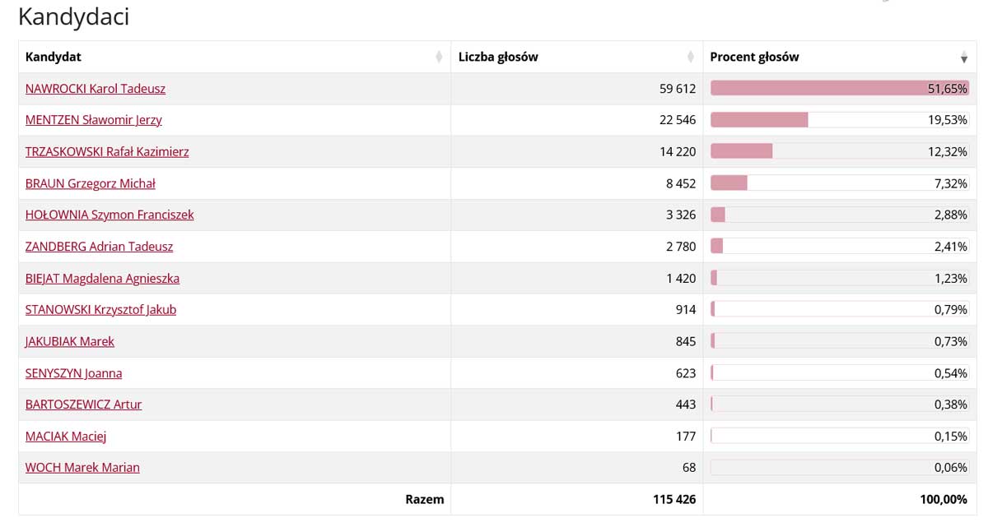The image size is (988, 527).
Task: Open WOCH Marek Marian link
Action: [82, 468]
